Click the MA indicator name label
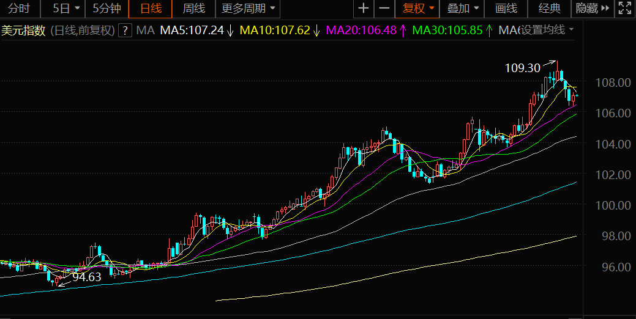 [x=146, y=31]
